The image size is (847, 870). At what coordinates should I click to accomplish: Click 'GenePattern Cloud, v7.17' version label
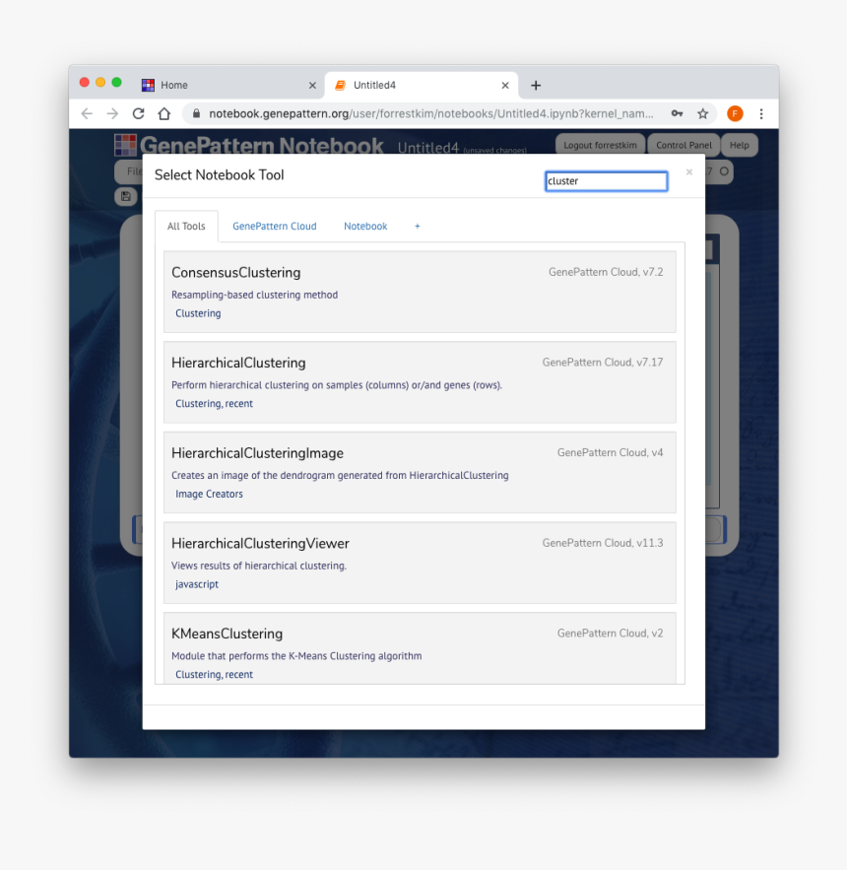click(603, 363)
